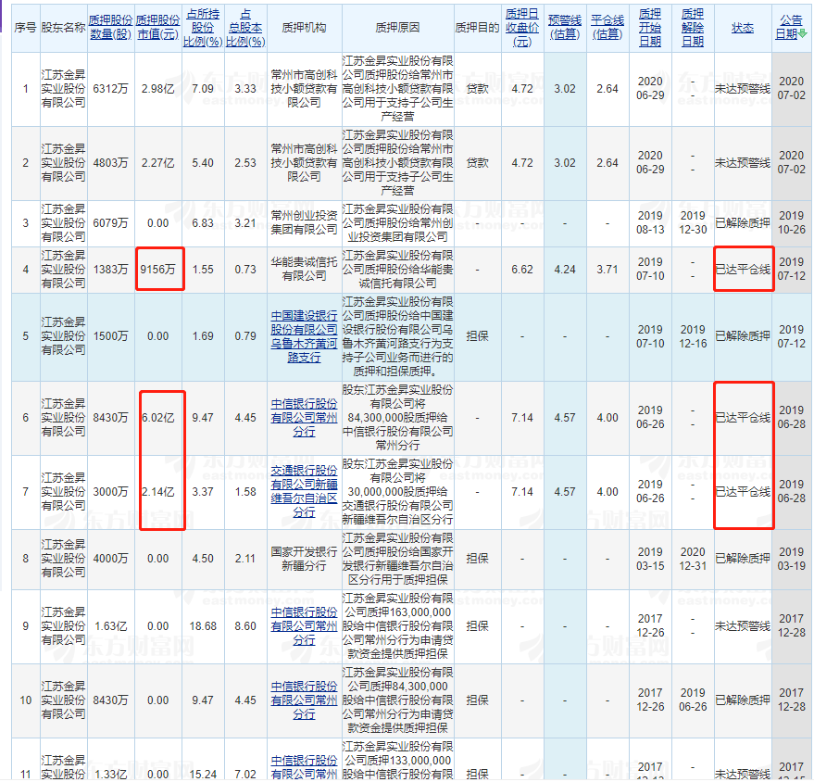Select the 2.14亿 market value cell
The width and height of the screenshot is (814, 782).
[157, 492]
